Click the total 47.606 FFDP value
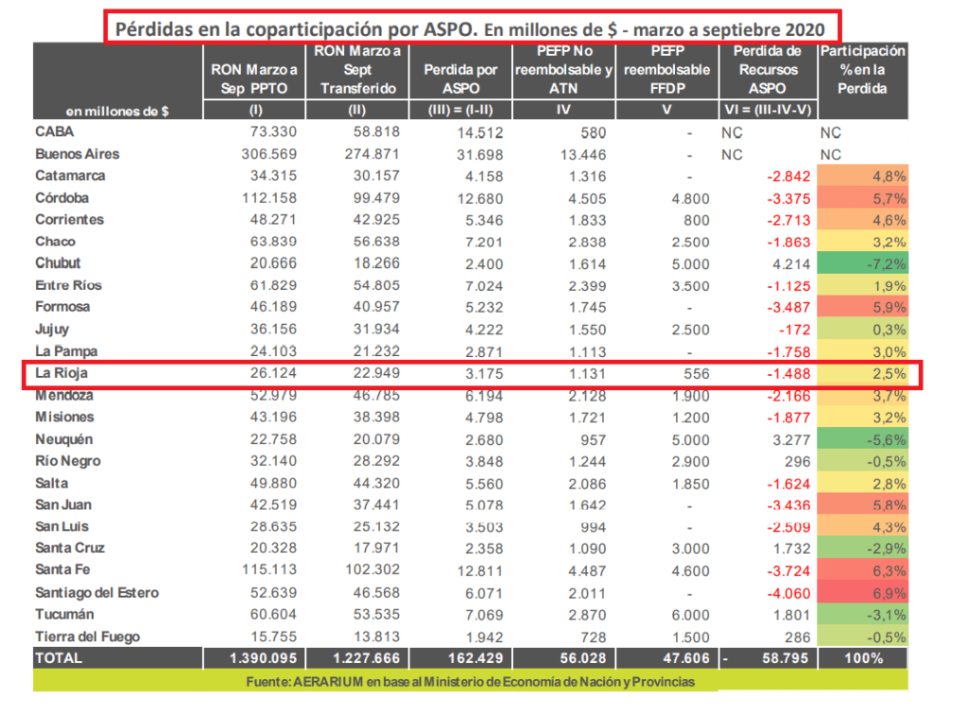 click(x=686, y=658)
